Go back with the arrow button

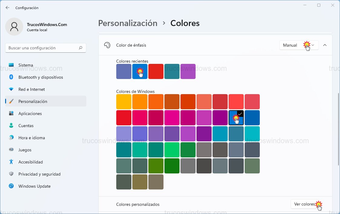click(8, 8)
